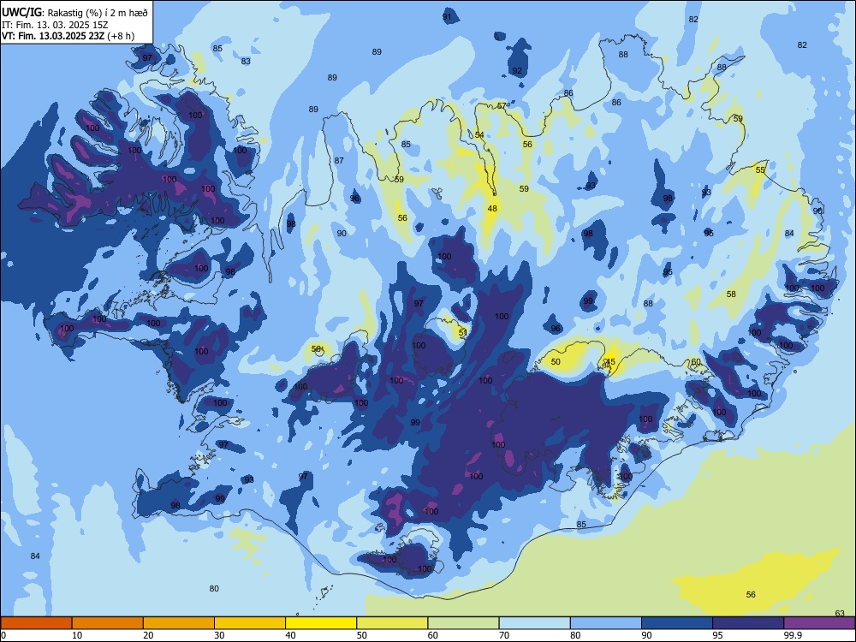This screenshot has width=856, height=642.
Task: Click the 'IT: Fim. 13. 03. 2025 15Z' line
Action: tap(56, 25)
